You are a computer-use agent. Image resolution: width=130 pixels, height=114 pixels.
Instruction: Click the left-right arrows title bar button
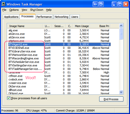(x=95, y=4)
